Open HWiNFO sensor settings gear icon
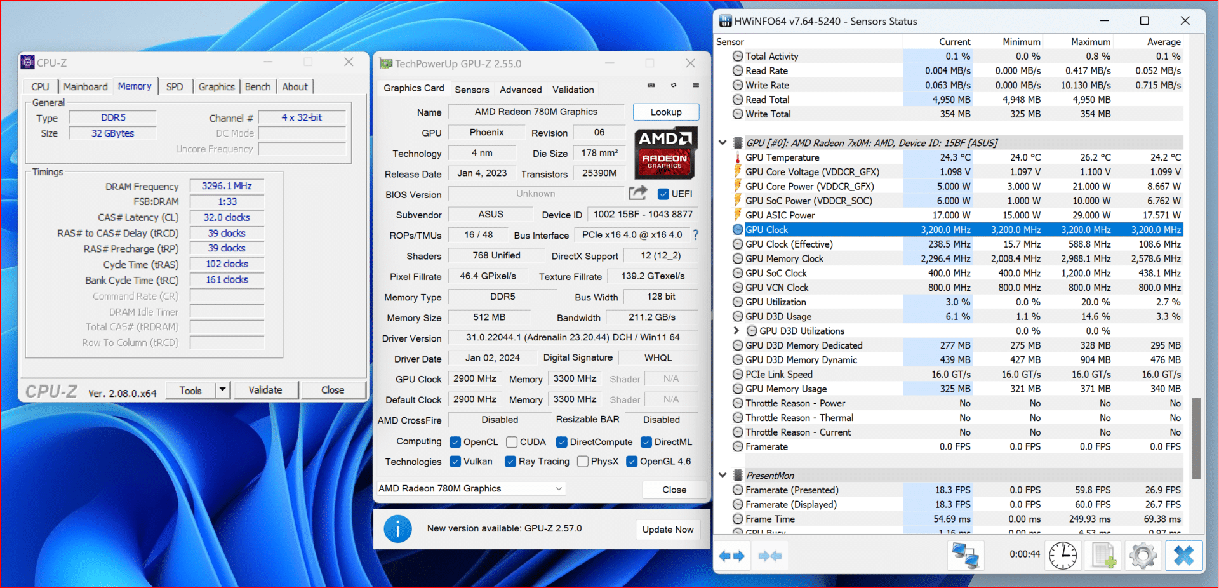 pyautogui.click(x=1143, y=556)
